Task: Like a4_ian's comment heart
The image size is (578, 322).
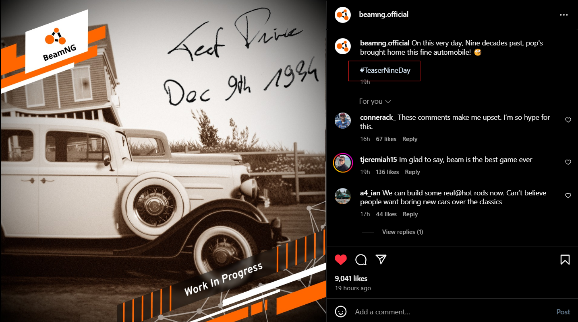Action: (x=568, y=196)
